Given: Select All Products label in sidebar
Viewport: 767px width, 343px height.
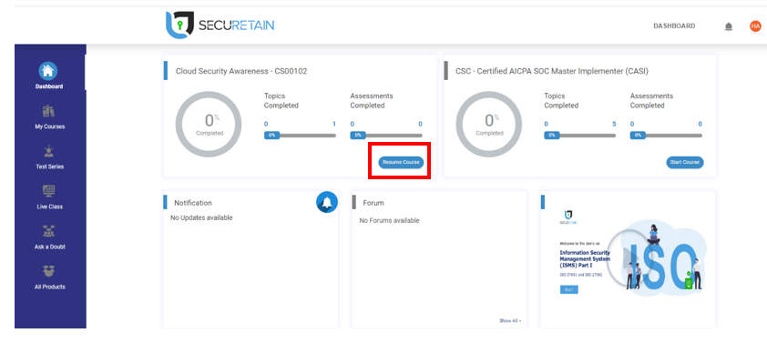Looking at the screenshot, I should pos(49,287).
